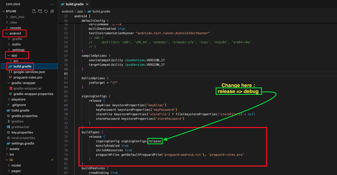Expand the .vscode folder
This screenshot has height=175, width=337.
point(7,28)
